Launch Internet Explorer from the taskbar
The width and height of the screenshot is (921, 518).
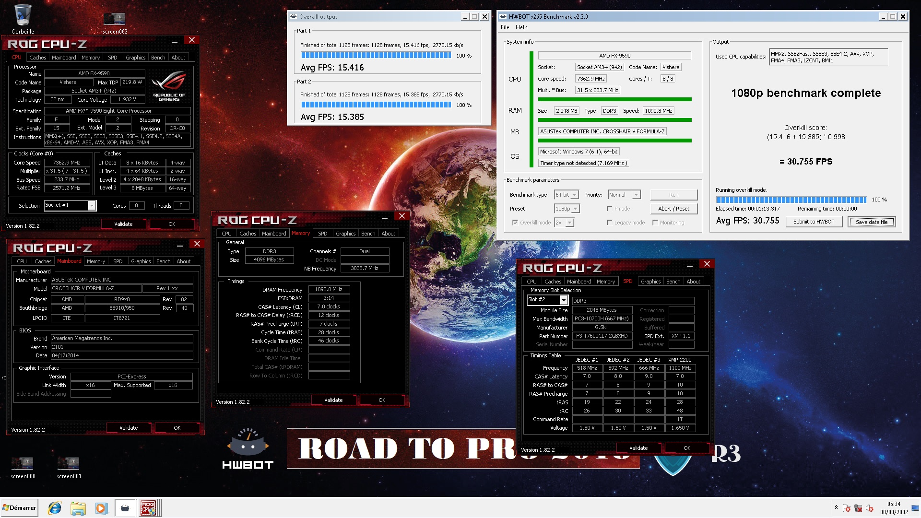coord(55,508)
